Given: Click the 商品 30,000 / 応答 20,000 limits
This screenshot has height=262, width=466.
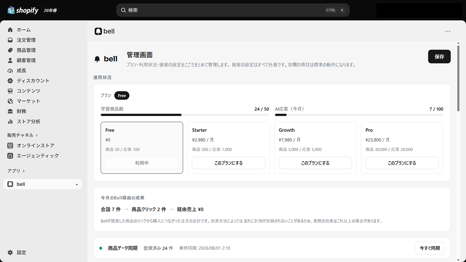Looking at the screenshot, I should (x=389, y=149).
